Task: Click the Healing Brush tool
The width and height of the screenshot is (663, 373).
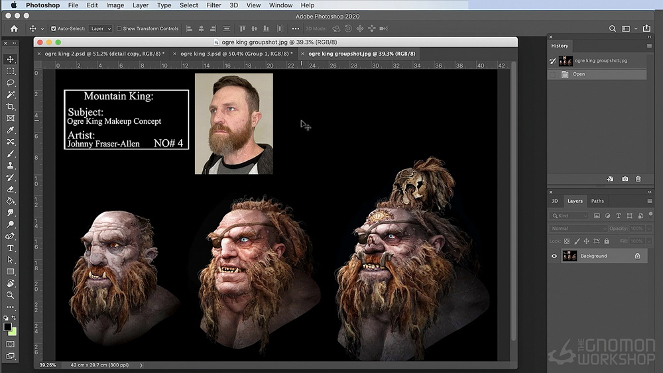Action: [x=11, y=142]
